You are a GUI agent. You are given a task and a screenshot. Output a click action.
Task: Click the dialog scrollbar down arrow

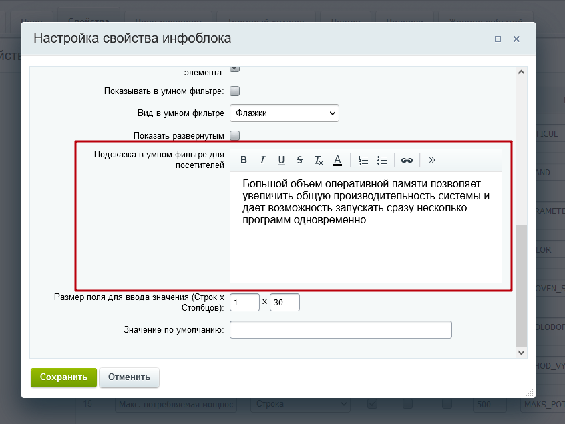[x=521, y=353]
